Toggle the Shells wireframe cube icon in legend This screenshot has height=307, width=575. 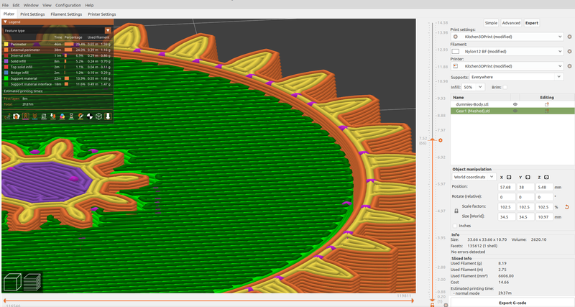click(99, 116)
